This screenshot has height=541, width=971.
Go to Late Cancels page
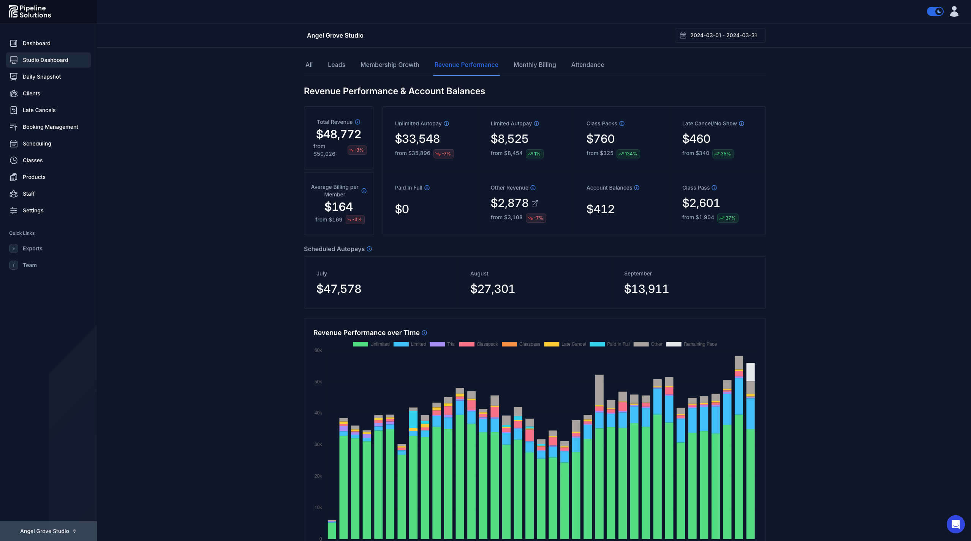coord(39,110)
